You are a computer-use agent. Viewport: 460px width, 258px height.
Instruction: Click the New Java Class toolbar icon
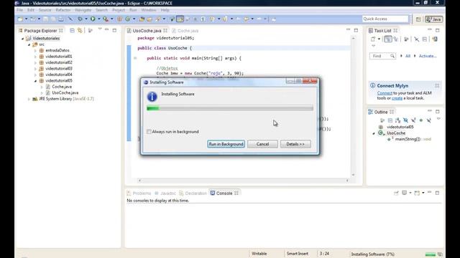coord(128,19)
